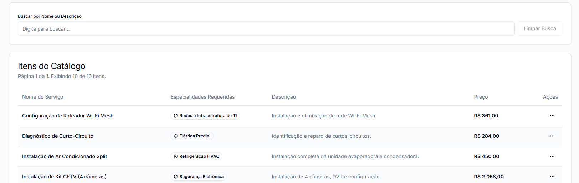Select the Instalação de Ar Condicionado Split name
Image resolution: width=579 pixels, height=183 pixels.
65,156
